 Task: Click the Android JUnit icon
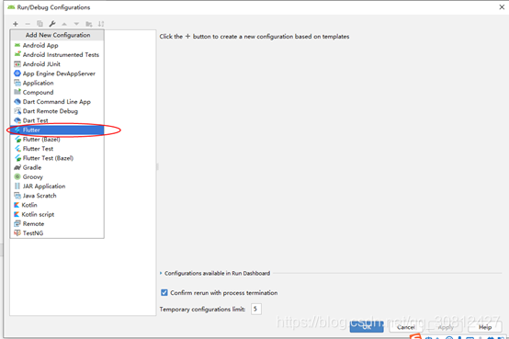[17, 64]
